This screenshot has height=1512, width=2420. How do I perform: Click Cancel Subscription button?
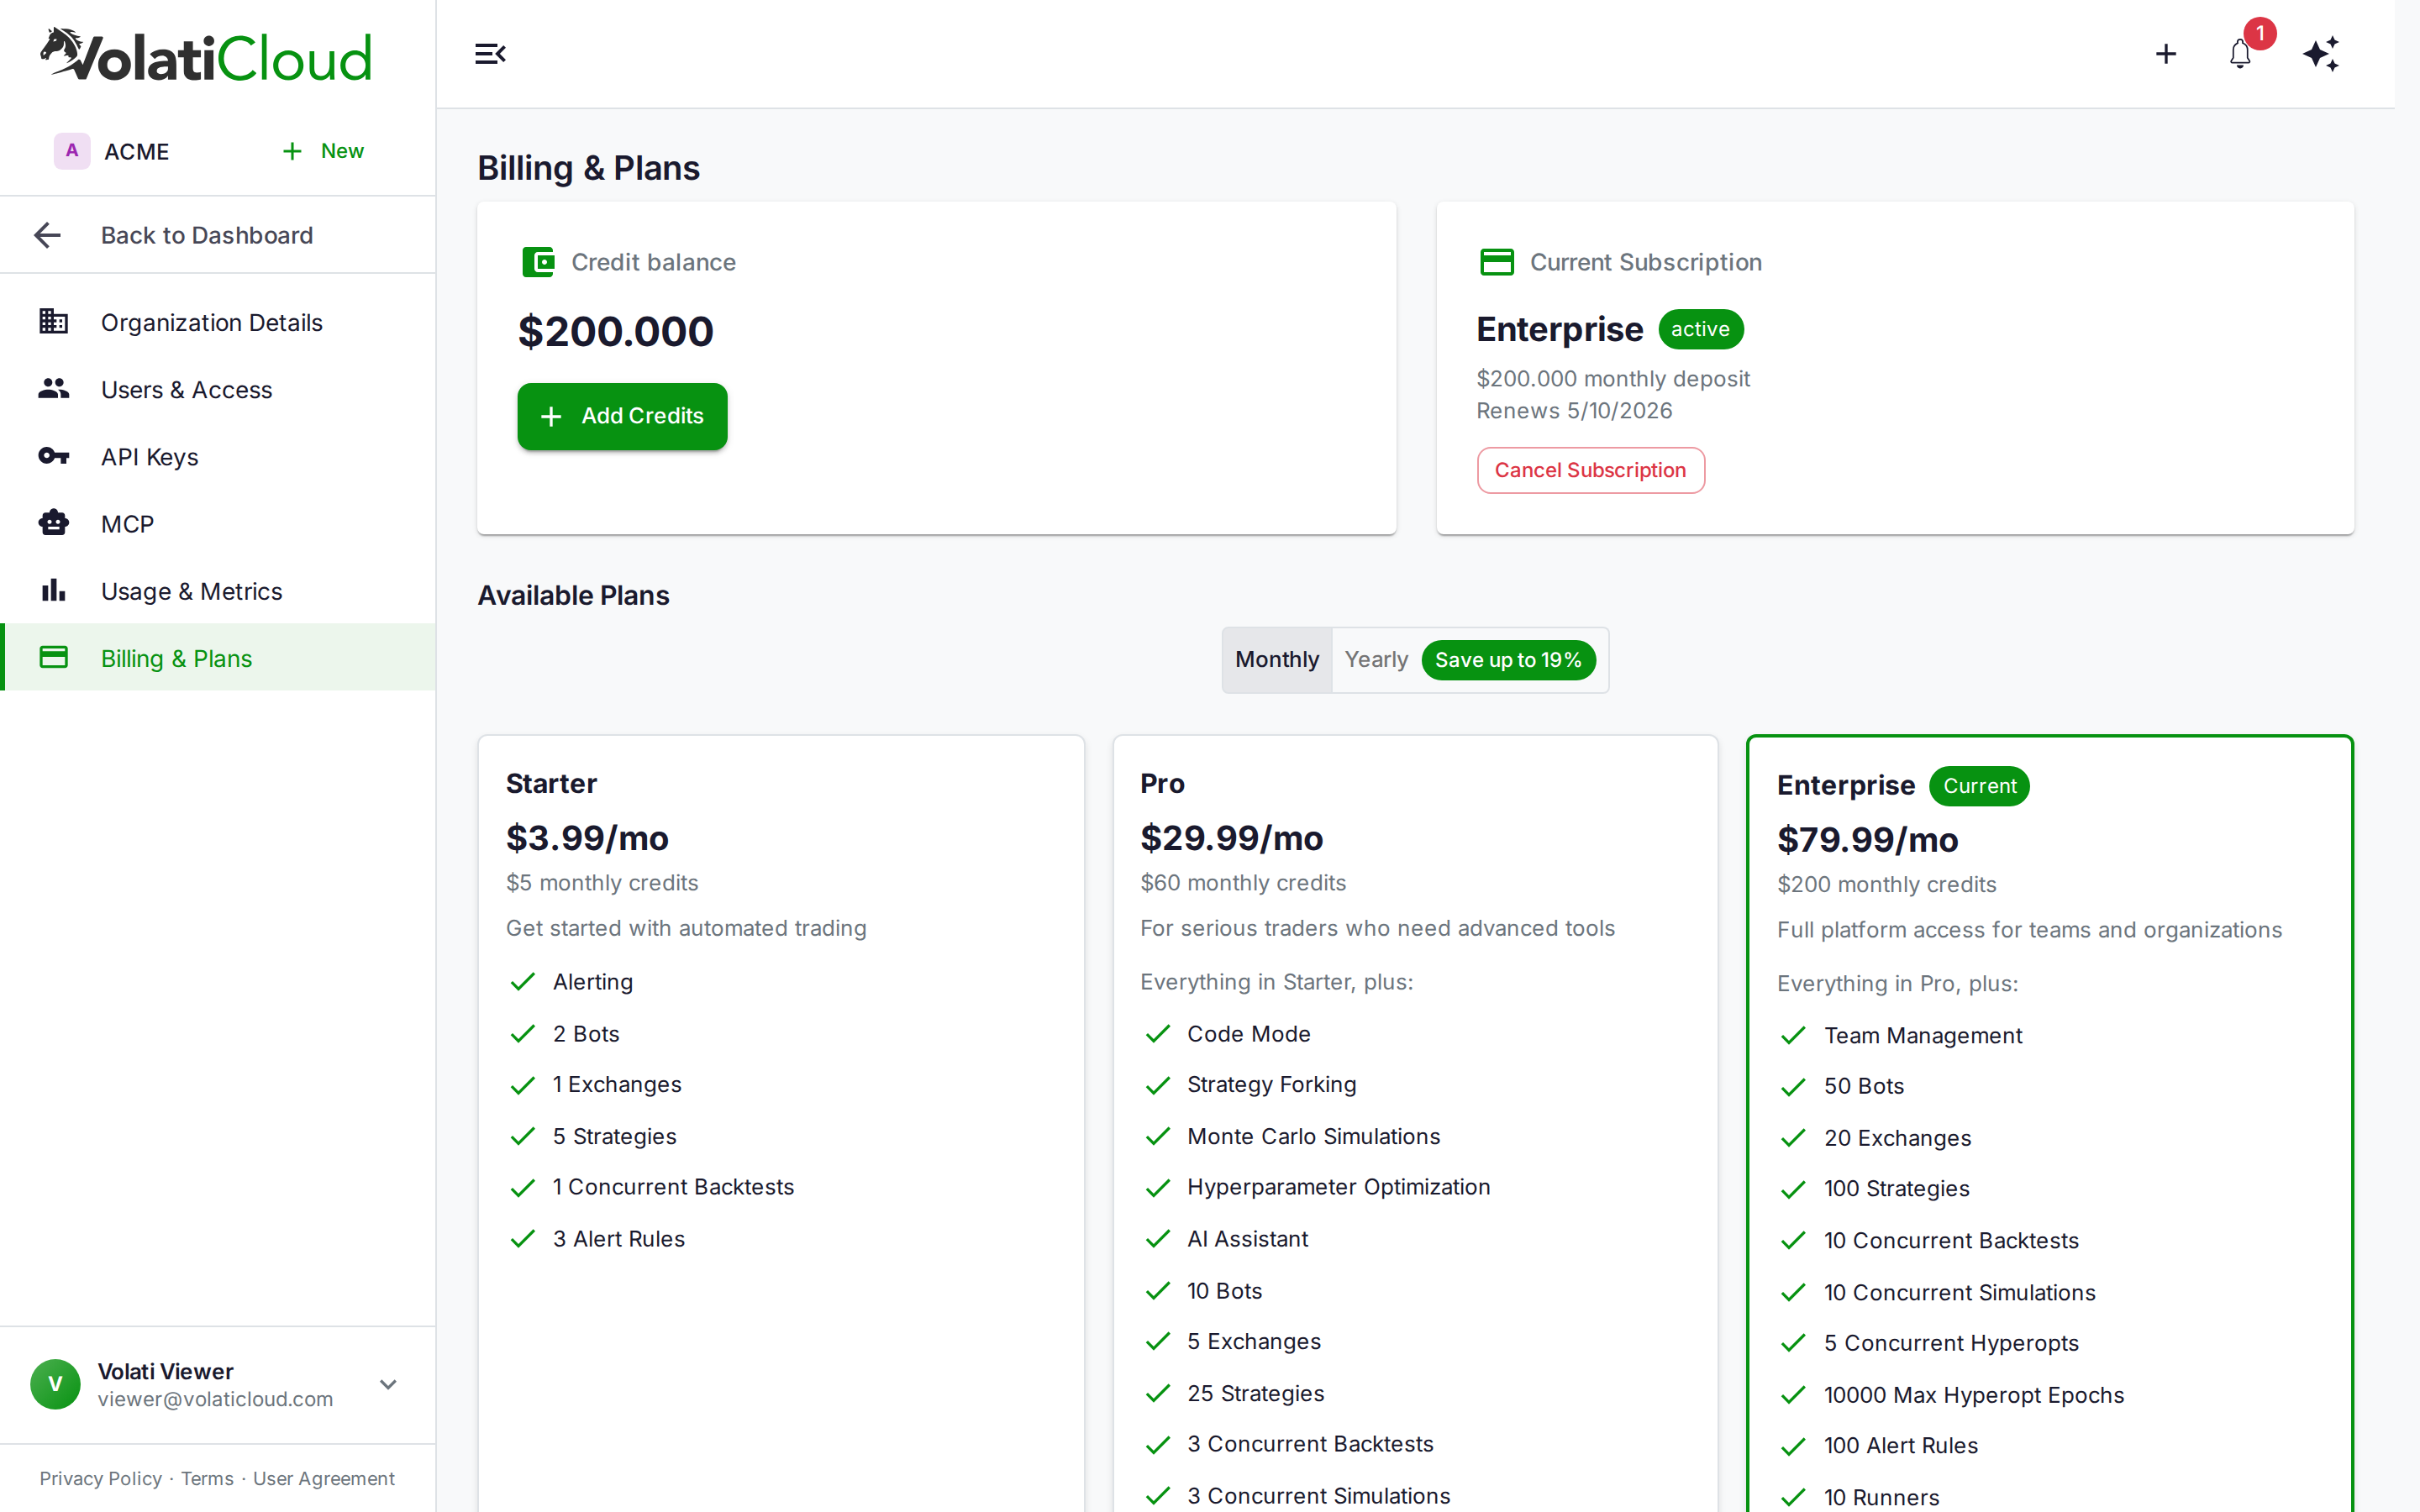point(1590,470)
